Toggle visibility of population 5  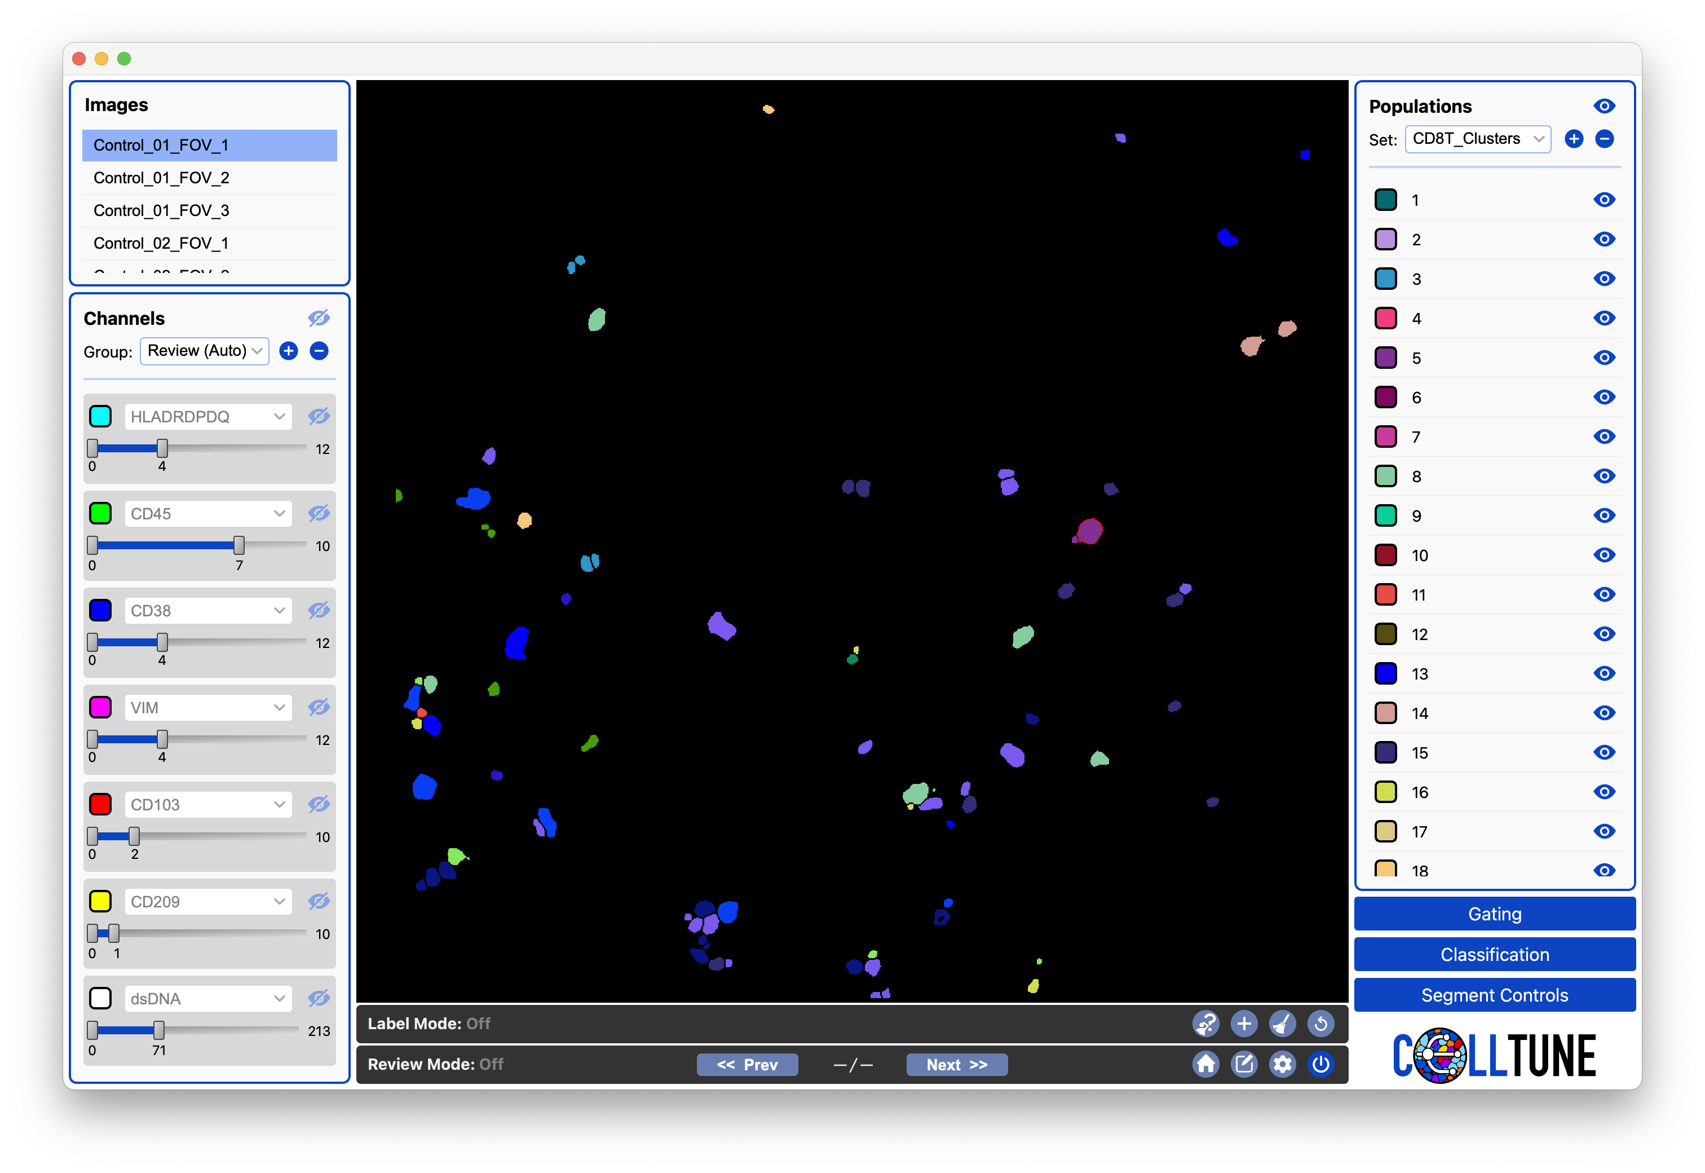[1605, 357]
